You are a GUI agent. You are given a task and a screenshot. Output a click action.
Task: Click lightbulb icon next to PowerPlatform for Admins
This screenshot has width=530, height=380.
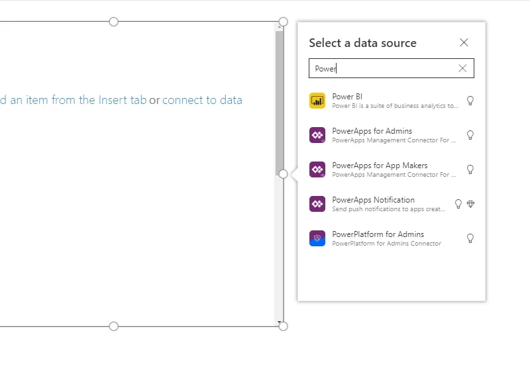(470, 238)
